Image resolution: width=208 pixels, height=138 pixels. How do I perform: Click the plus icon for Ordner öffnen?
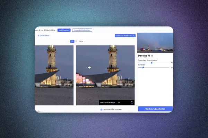point(38,36)
